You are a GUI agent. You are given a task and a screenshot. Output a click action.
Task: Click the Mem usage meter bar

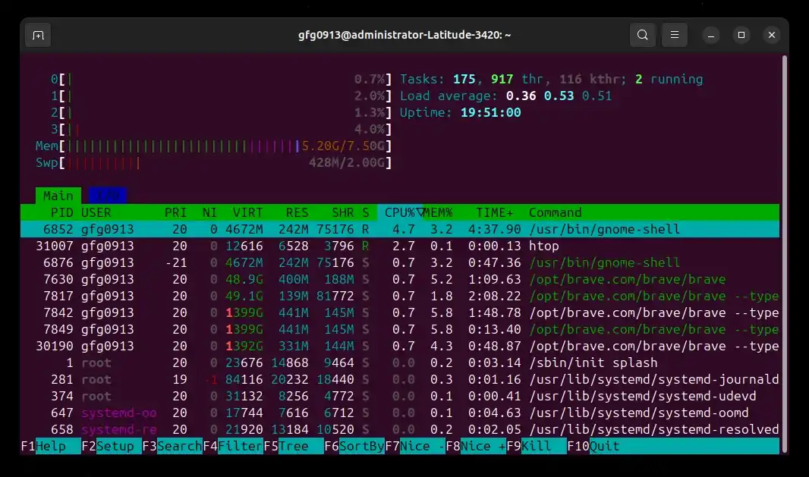[x=213, y=146]
